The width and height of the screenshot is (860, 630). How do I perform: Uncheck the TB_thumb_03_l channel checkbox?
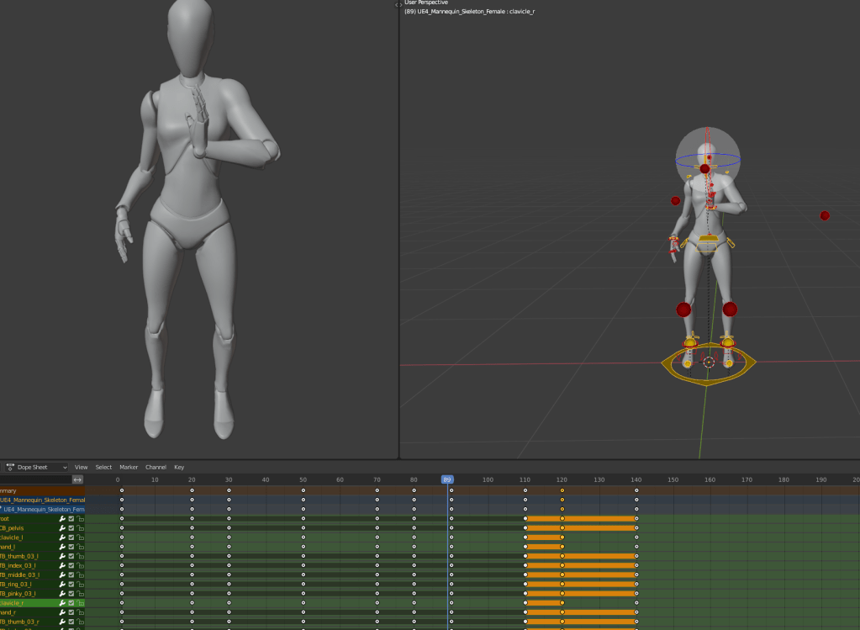(71, 556)
